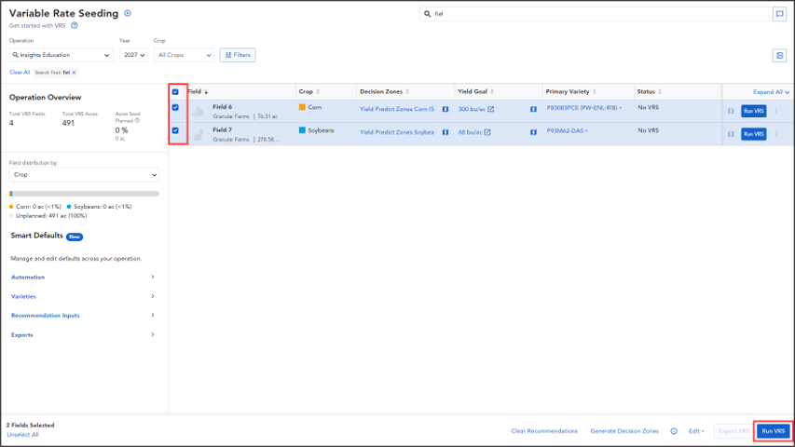795x447 pixels.
Task: Click the New badge next to Smart Defaults
Action: click(75, 237)
